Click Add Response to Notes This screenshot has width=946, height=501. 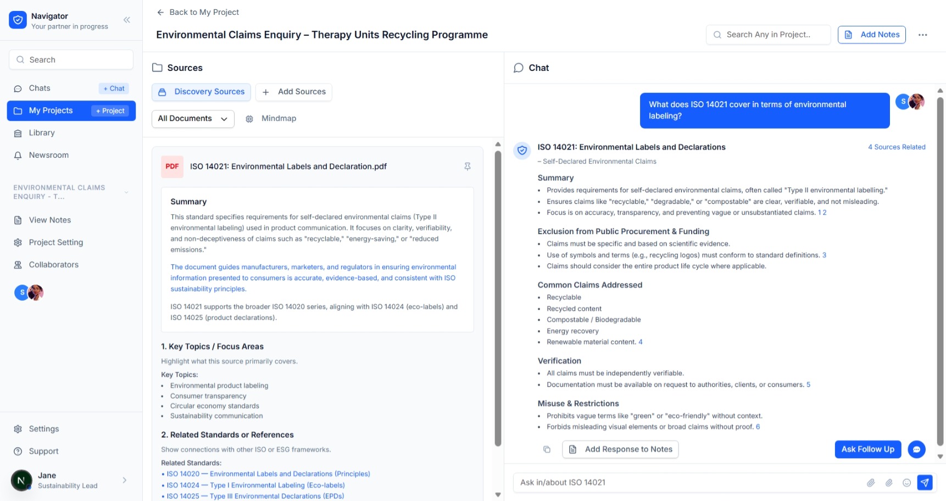click(620, 449)
